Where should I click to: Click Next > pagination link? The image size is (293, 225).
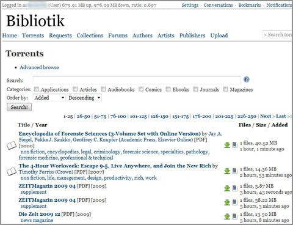coord(267,116)
